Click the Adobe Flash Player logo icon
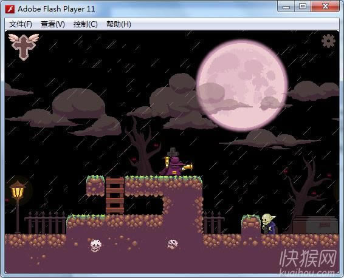 10,9
